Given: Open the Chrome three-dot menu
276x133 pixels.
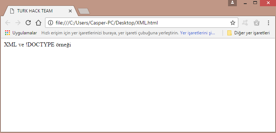Looking at the screenshot, I should point(268,23).
